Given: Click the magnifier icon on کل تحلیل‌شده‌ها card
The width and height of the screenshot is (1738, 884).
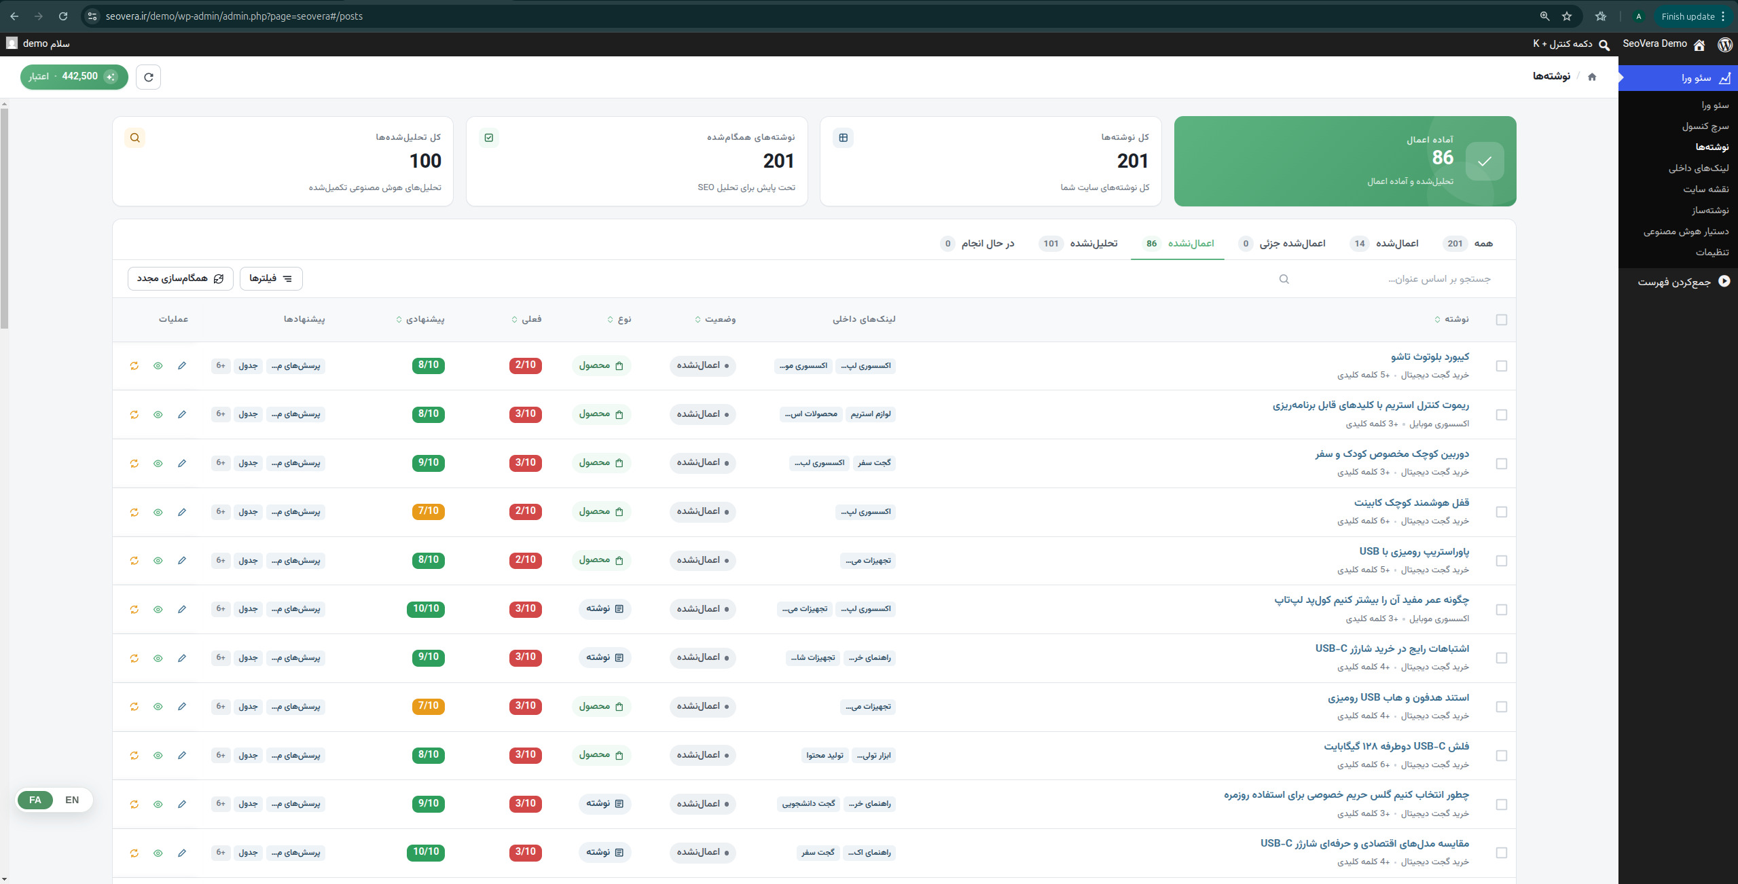Looking at the screenshot, I should [x=134, y=138].
